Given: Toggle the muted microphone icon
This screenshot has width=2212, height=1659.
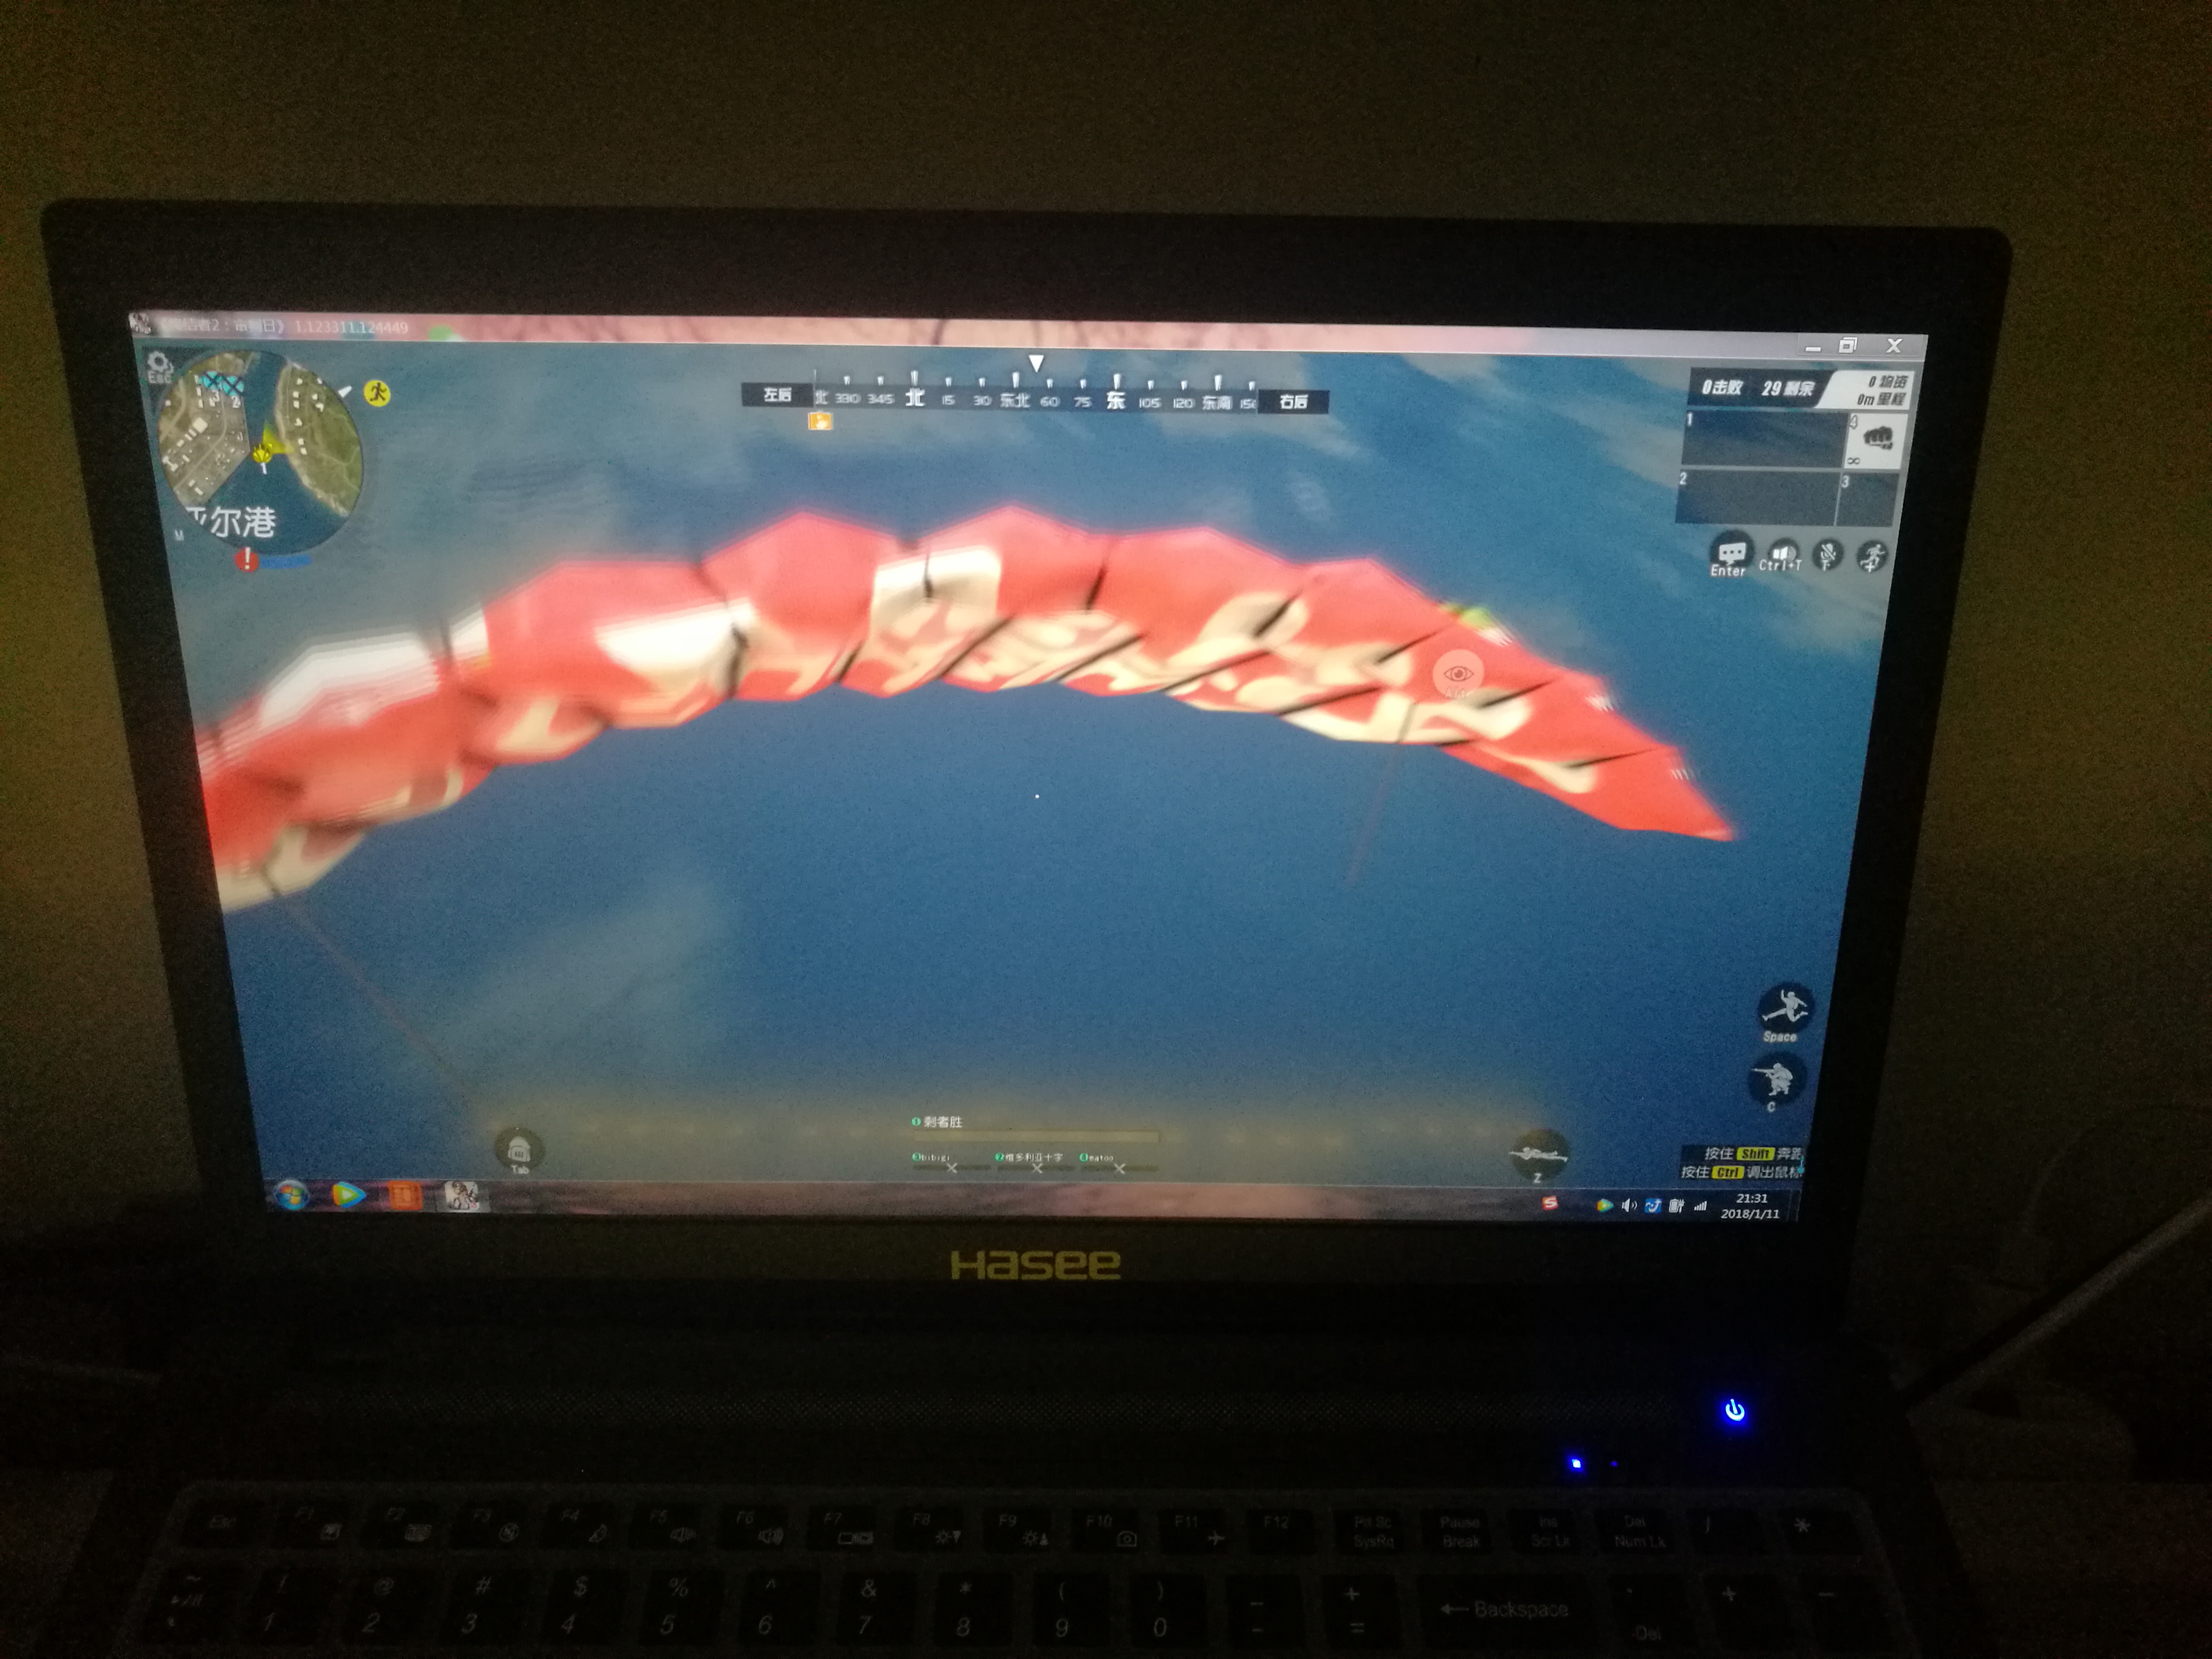Looking at the screenshot, I should [x=1828, y=556].
